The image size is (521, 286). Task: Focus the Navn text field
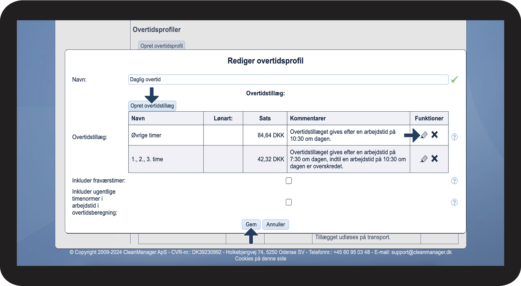(x=288, y=80)
